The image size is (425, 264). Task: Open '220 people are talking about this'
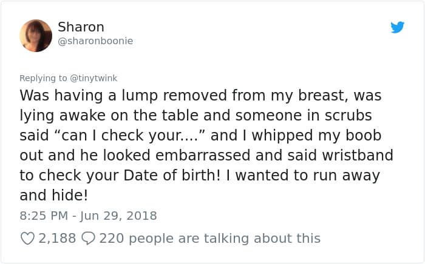tap(209, 239)
